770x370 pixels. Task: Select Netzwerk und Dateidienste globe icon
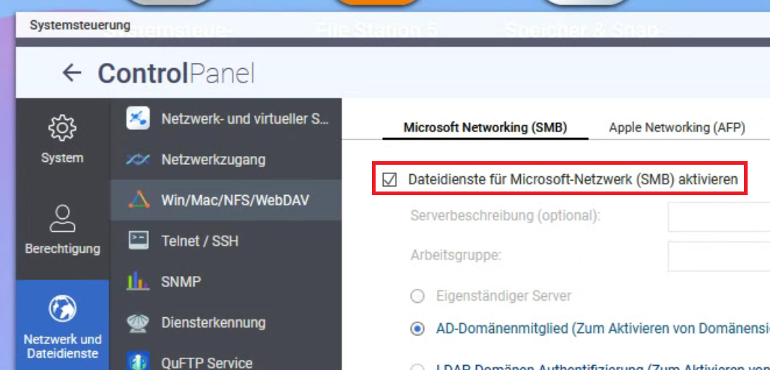(62, 310)
